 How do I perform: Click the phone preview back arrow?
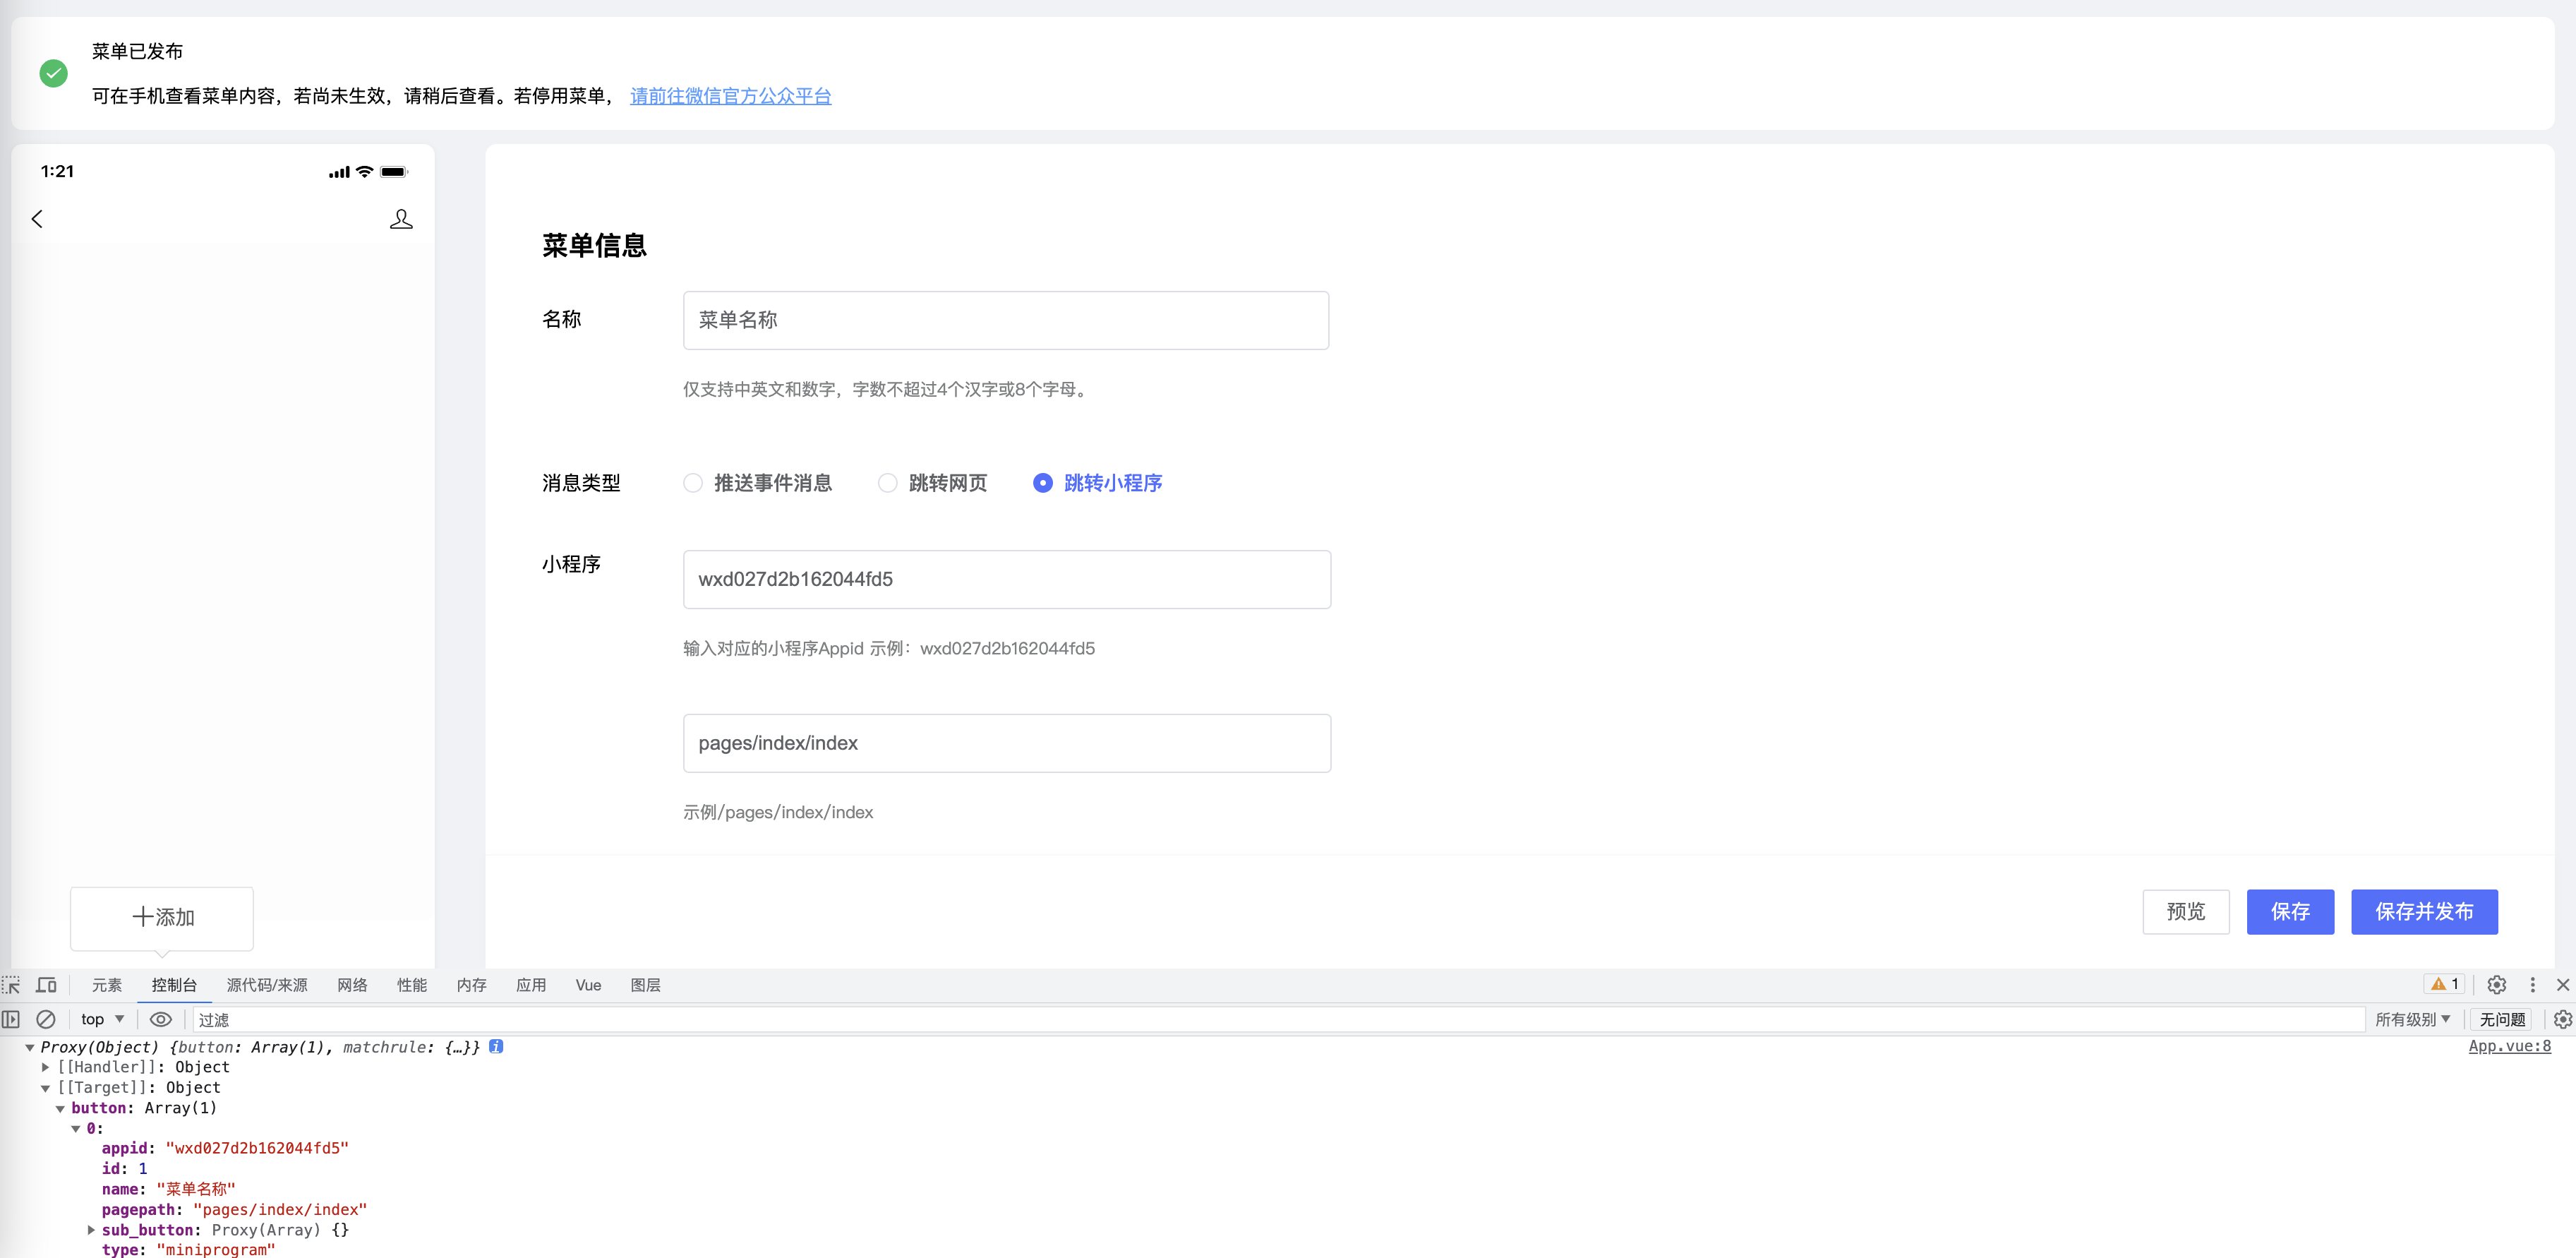[37, 219]
